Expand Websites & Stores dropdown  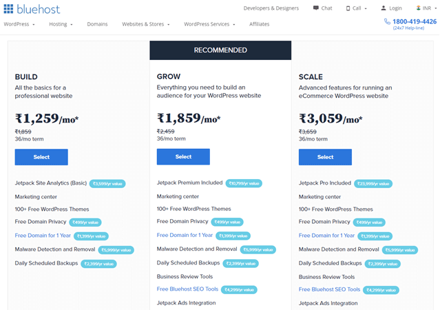click(145, 24)
